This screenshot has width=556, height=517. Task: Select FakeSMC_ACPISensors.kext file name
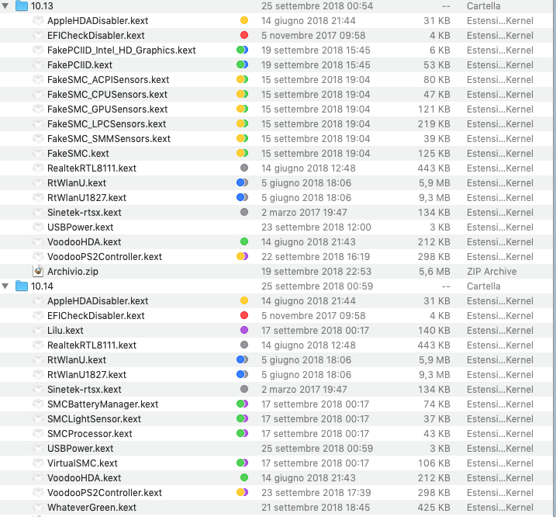click(108, 80)
